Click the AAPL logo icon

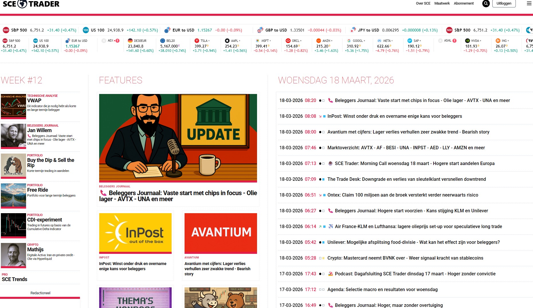(x=227, y=41)
